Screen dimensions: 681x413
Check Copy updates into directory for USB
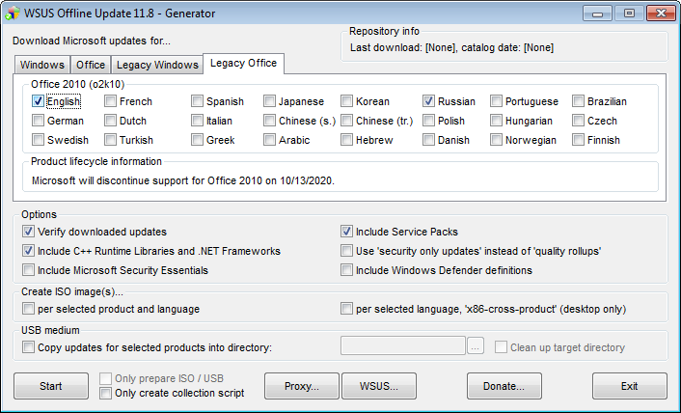coord(28,346)
